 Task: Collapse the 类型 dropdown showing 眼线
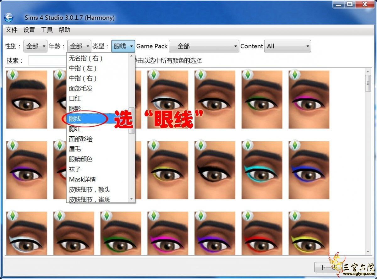(123, 46)
